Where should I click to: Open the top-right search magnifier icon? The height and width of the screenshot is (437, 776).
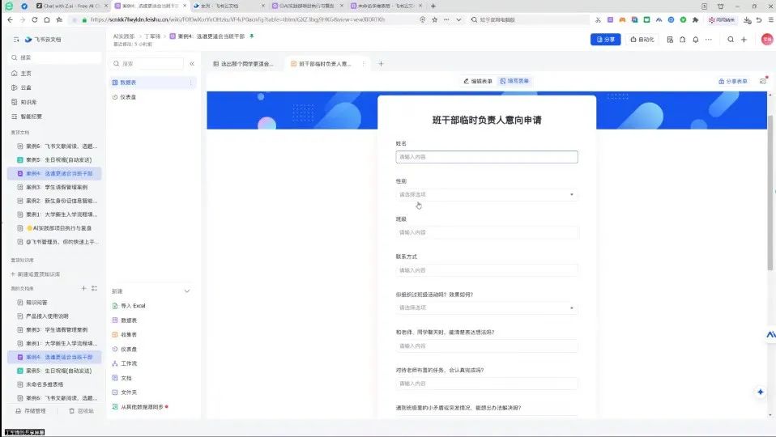[731, 39]
